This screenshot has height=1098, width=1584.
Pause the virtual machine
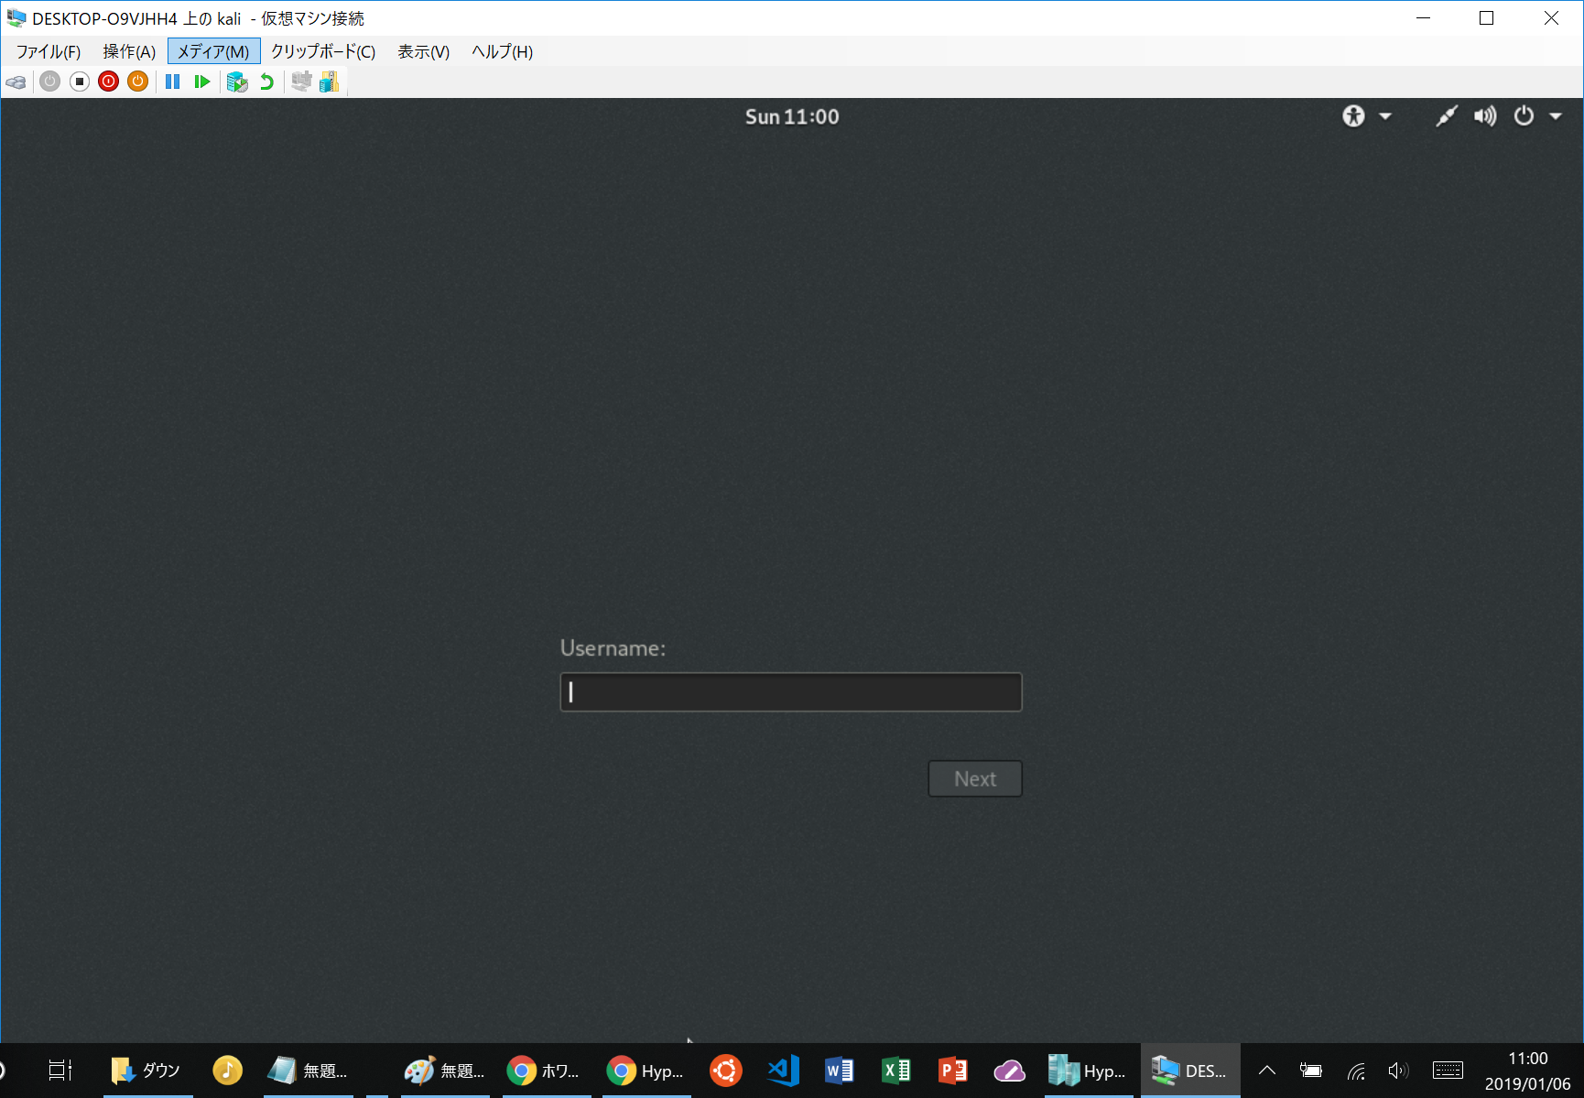click(x=172, y=82)
